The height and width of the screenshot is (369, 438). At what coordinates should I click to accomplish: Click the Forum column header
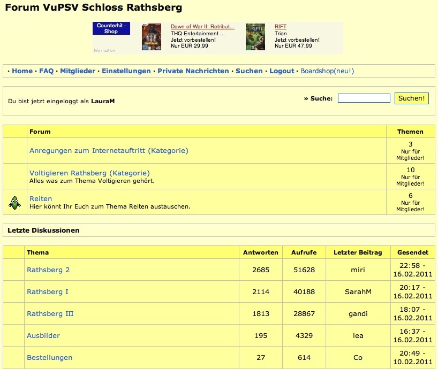click(x=40, y=132)
